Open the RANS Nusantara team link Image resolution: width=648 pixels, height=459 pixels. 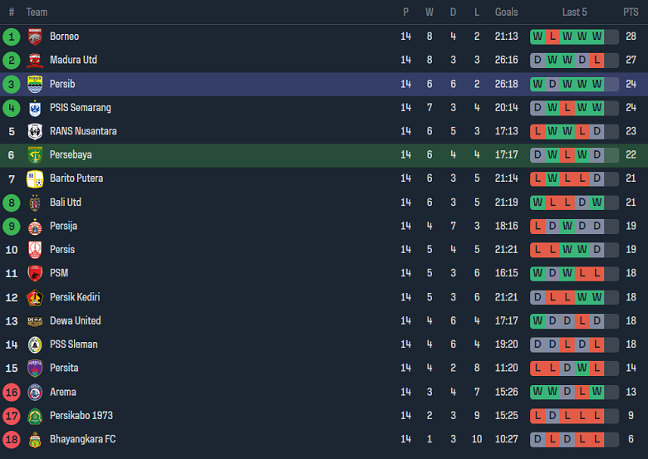[x=83, y=131]
